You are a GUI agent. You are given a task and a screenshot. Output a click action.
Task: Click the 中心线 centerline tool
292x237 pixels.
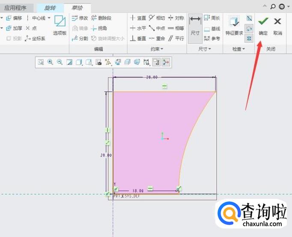coord(36,18)
